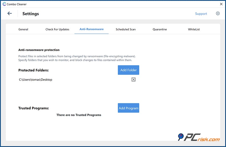
Task: Remove the Desktop folder with X icon
Action: click(133, 80)
